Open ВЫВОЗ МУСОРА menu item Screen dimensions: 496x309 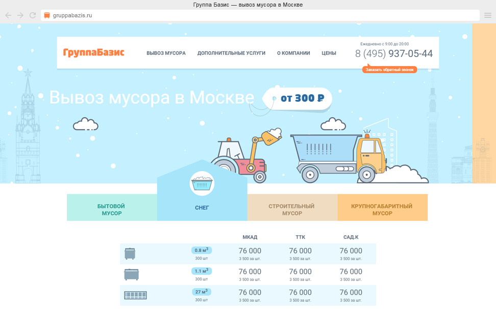(x=166, y=53)
